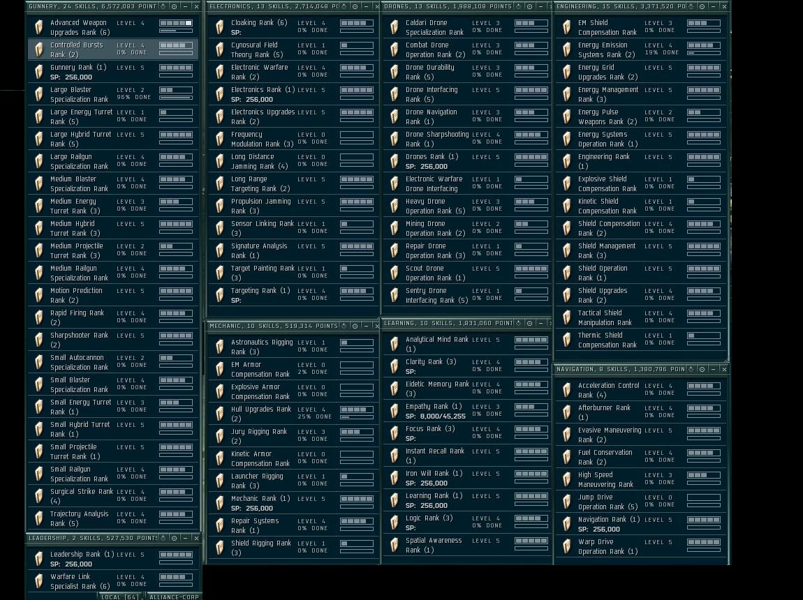The image size is (803, 600).
Task: Click the Cynosural Field Theory book icon
Action: click(x=220, y=50)
